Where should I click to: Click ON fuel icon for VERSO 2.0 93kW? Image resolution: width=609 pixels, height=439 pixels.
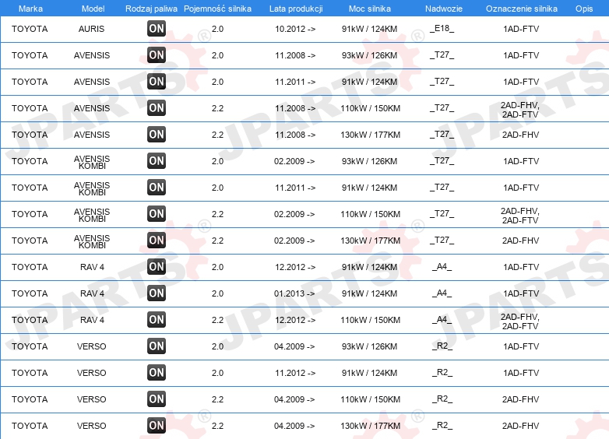157,346
